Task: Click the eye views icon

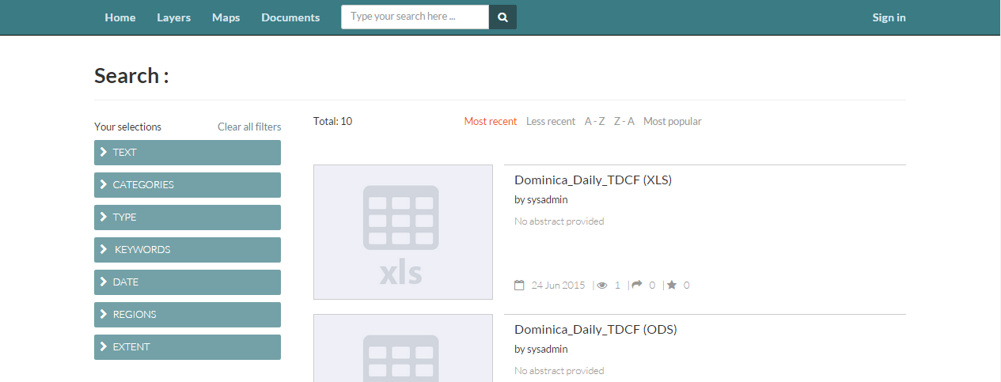Action: [x=602, y=285]
